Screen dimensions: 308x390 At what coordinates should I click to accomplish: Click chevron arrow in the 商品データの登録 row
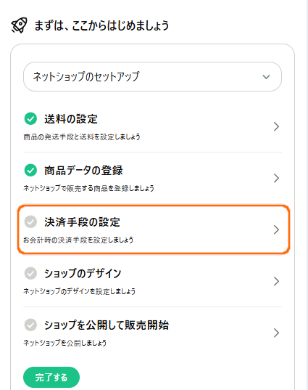[276, 178]
